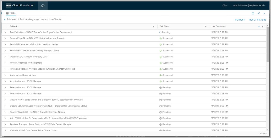
Task: Filter the Task Status column
Action: tap(206, 27)
